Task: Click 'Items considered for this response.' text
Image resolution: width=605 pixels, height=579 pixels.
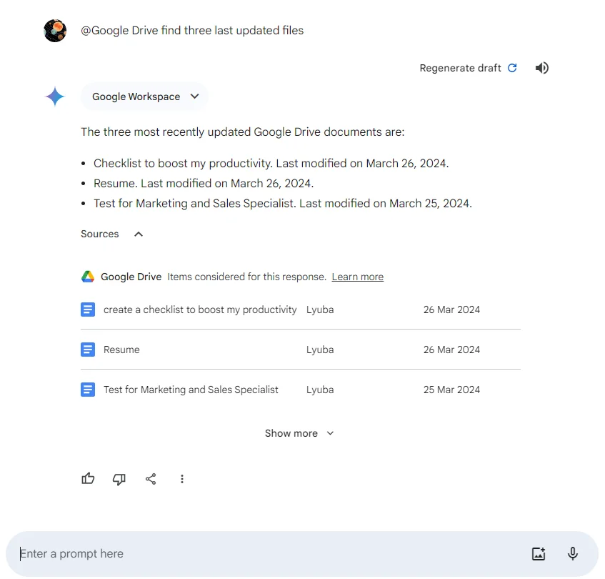Action: [x=246, y=277]
